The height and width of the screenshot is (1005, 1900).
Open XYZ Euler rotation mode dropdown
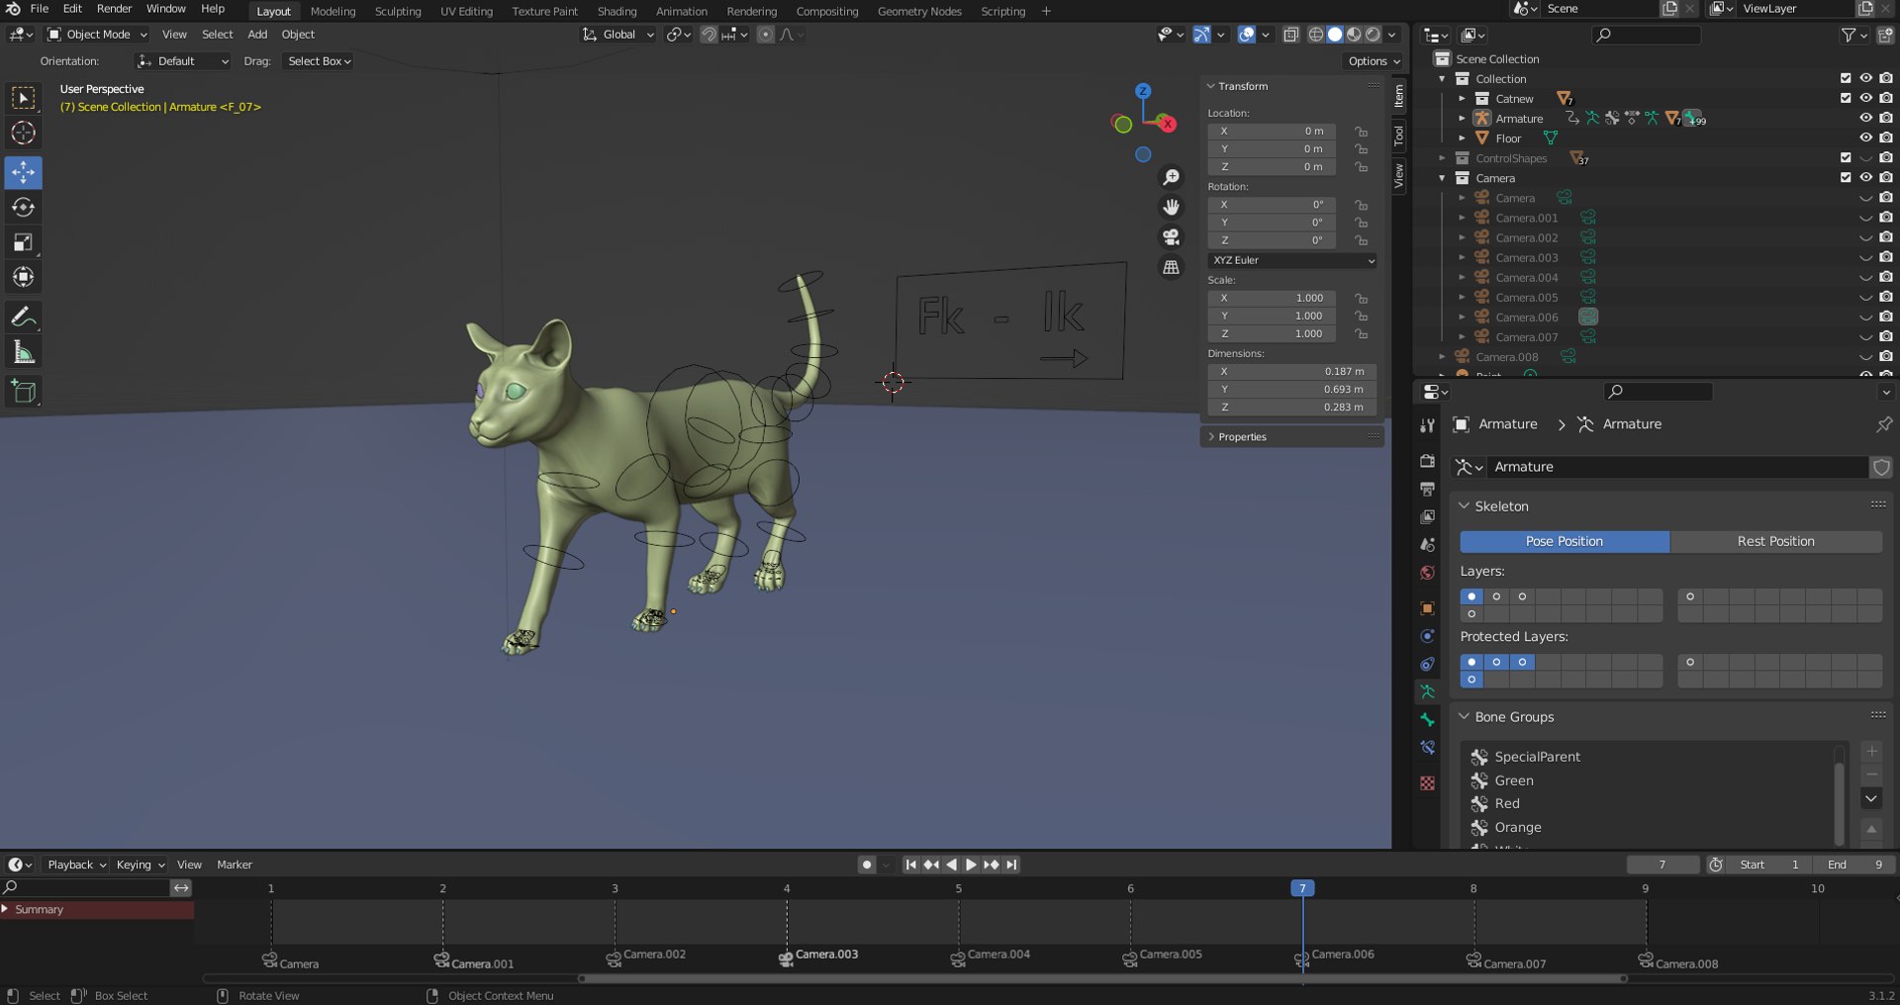tap(1292, 260)
